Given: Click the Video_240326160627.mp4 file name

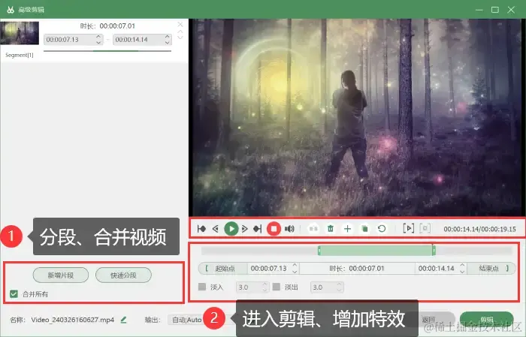Looking at the screenshot, I should [x=72, y=320].
